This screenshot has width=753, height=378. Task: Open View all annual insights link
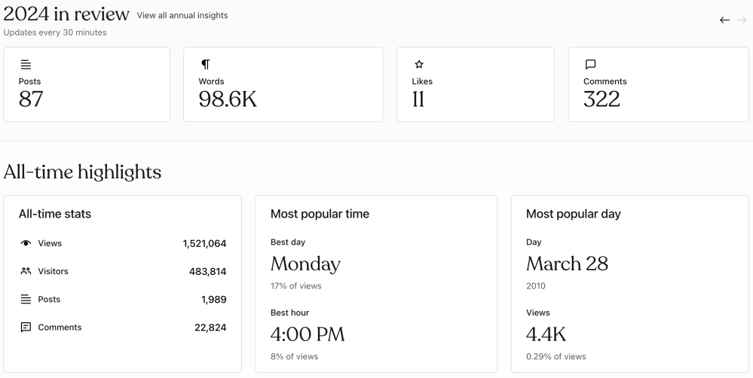coord(182,15)
